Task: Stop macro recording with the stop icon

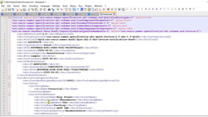Action: coord(112,9)
